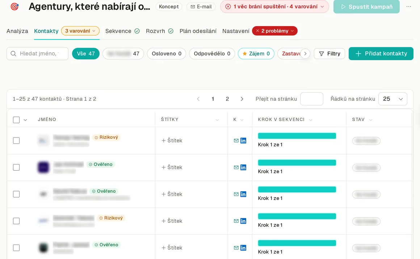Click the green check icon beside Rozvrh
This screenshot has height=259, width=420.
click(171, 31)
